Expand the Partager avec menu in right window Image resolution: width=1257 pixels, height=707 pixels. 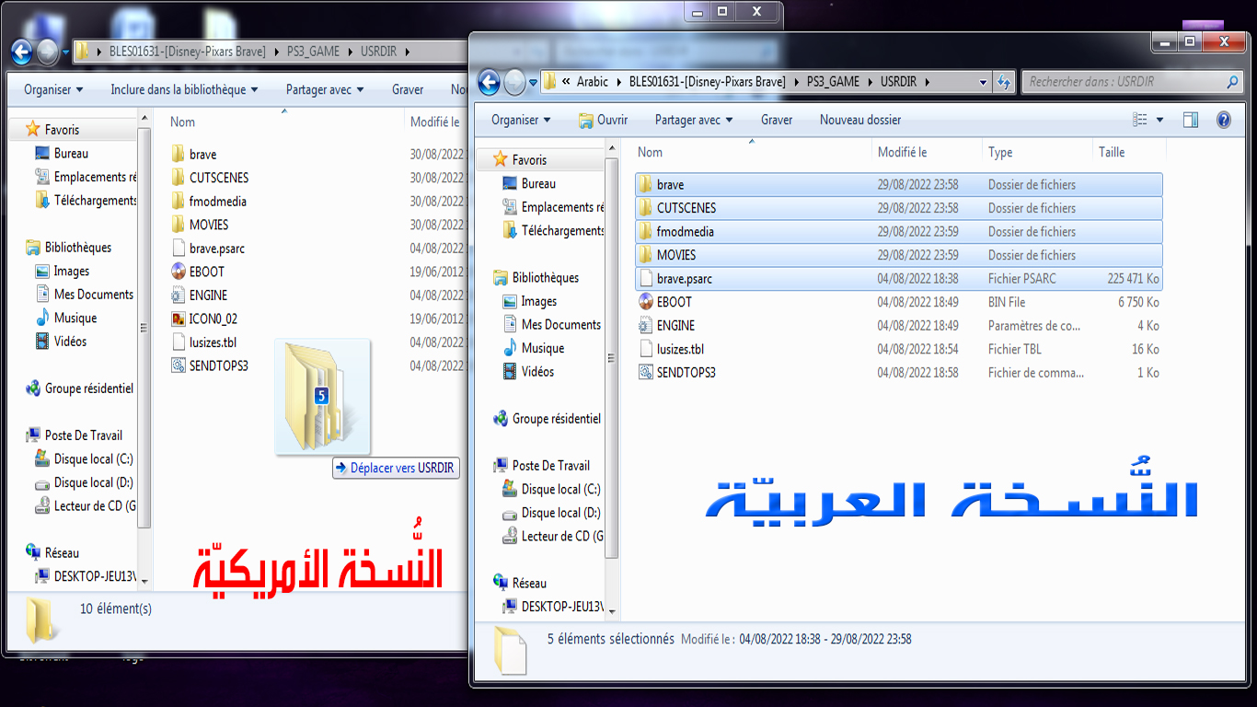point(694,120)
